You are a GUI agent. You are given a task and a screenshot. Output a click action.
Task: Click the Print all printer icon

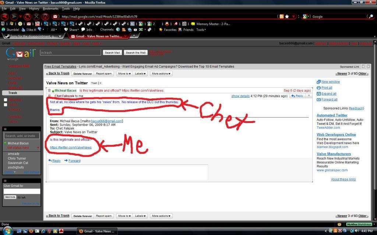(318, 88)
